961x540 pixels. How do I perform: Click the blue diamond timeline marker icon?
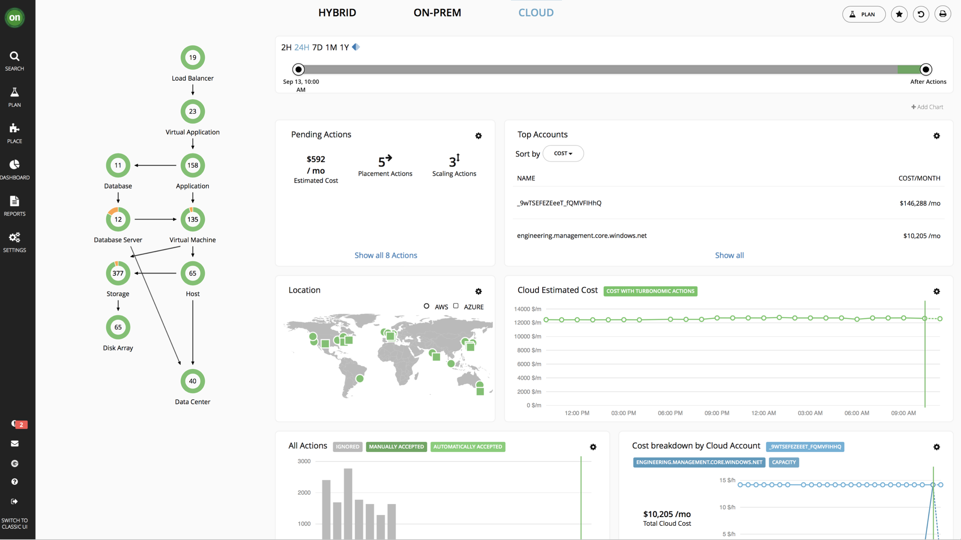[x=356, y=47]
